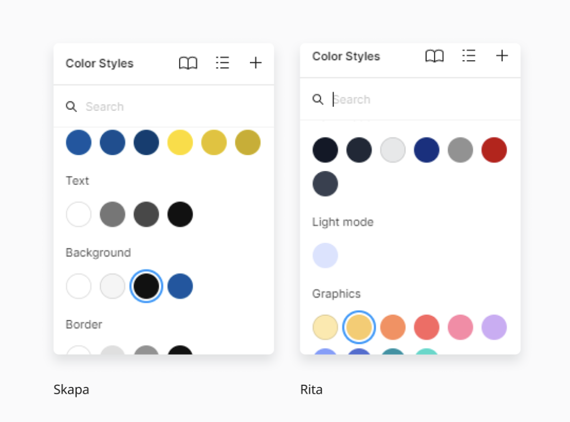Choose the white Text color swatch
The image size is (570, 422).
[x=78, y=214]
